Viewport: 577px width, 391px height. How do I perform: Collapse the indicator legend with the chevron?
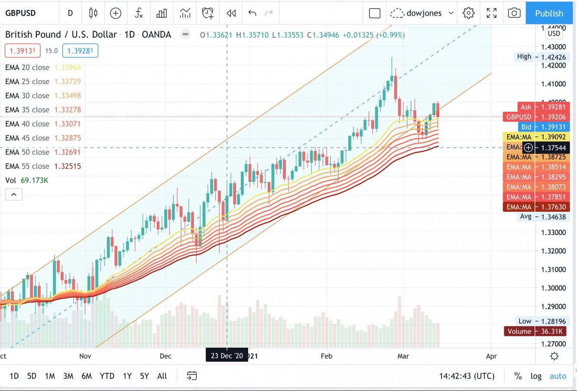point(13,194)
